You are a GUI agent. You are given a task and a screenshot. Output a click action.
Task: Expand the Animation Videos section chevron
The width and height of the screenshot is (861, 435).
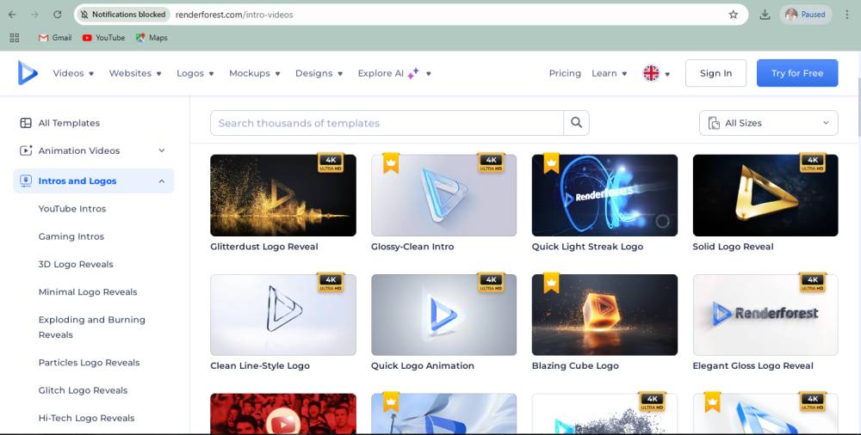coord(162,150)
